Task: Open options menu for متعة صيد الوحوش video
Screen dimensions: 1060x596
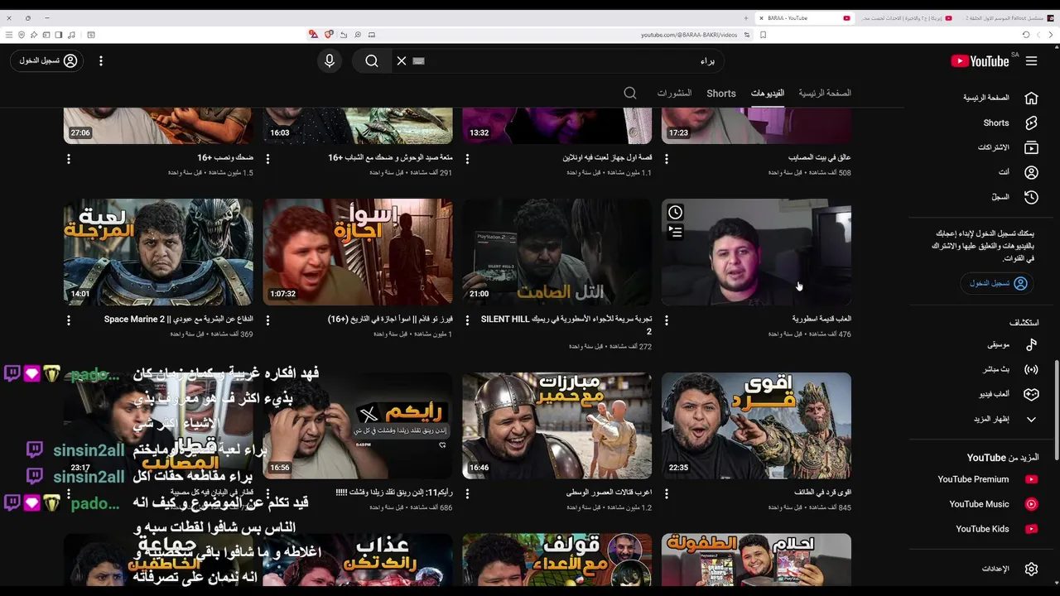Action: click(x=267, y=158)
